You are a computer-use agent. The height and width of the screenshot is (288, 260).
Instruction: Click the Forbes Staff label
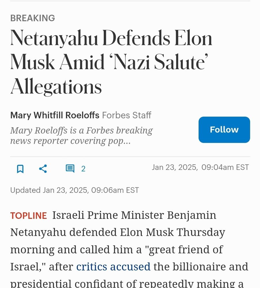[x=127, y=115]
